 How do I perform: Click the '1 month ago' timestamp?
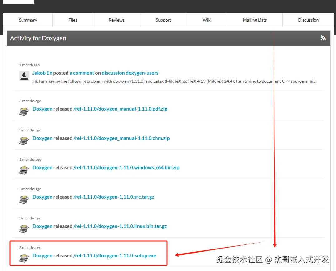[x=30, y=65]
